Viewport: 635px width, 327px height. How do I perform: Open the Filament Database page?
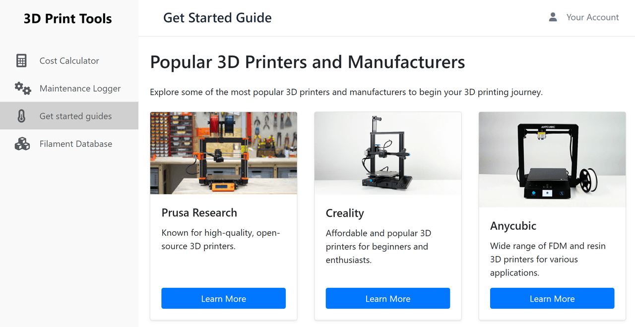[69, 144]
